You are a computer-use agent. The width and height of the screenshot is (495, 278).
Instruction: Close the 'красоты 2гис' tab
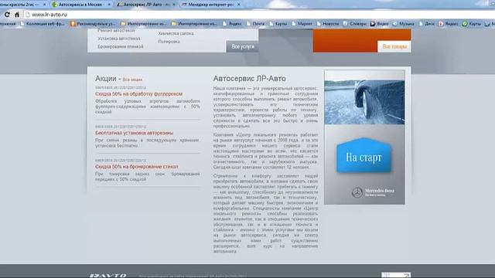coord(44,5)
